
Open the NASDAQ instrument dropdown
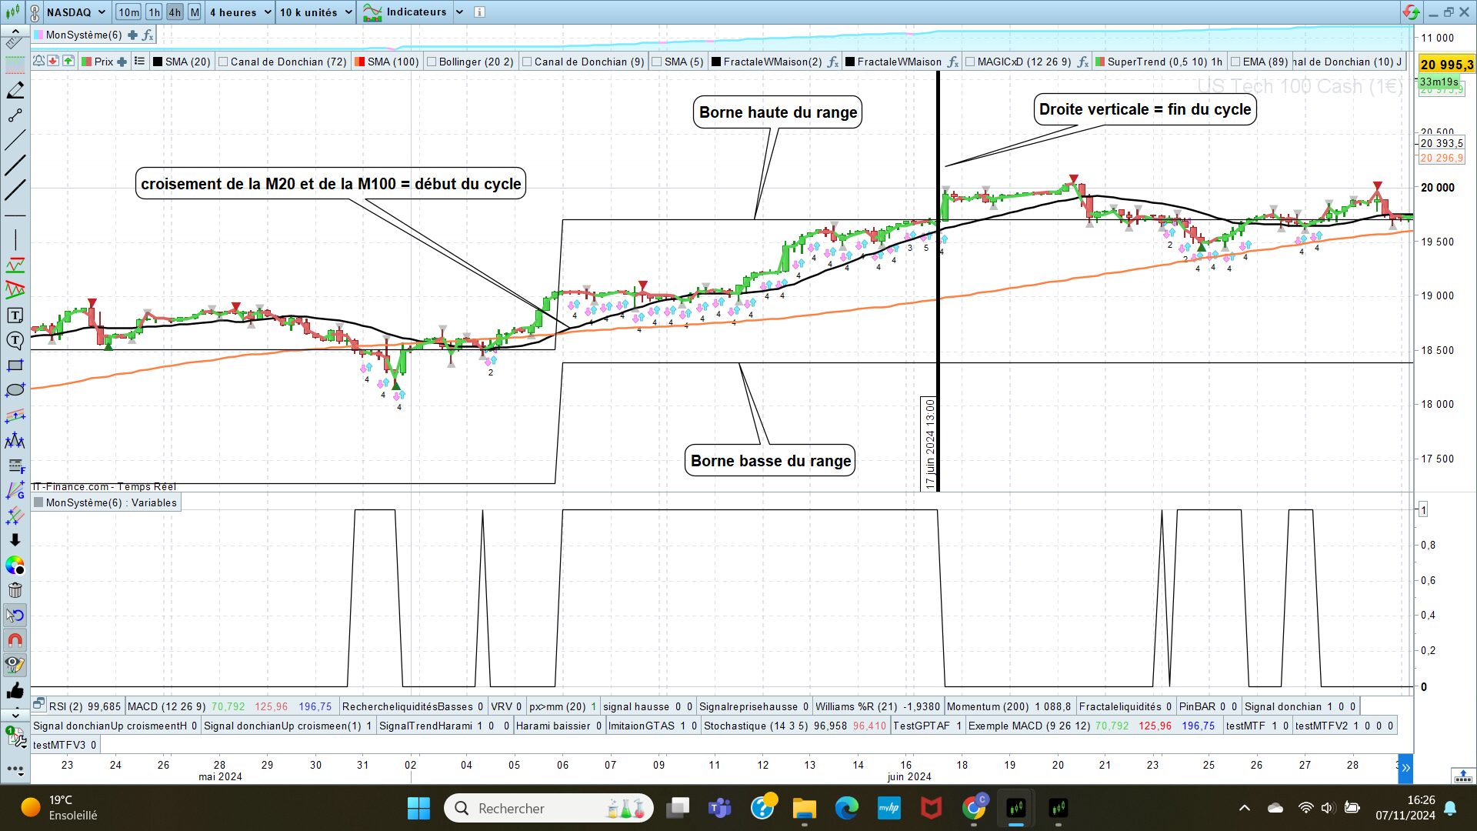click(102, 12)
